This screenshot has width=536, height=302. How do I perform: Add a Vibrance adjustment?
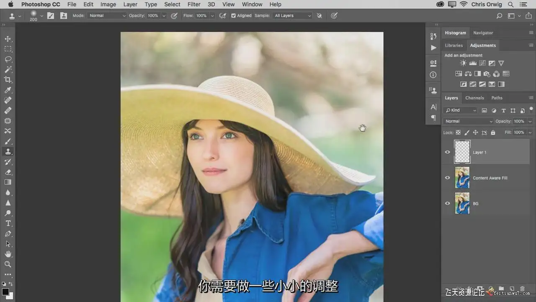[501, 63]
